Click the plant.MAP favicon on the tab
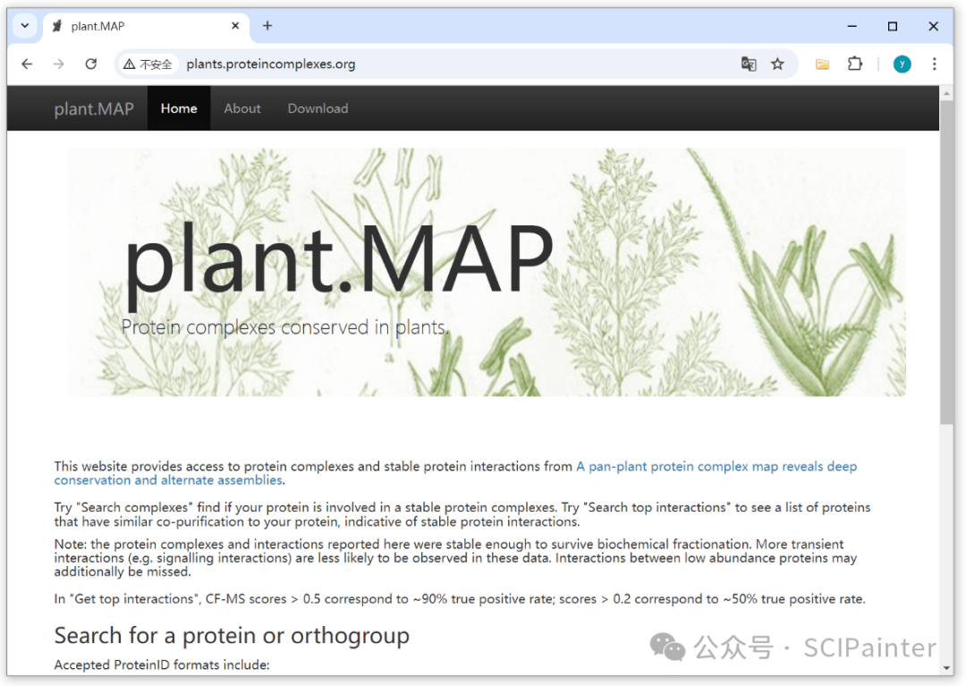 [x=55, y=26]
